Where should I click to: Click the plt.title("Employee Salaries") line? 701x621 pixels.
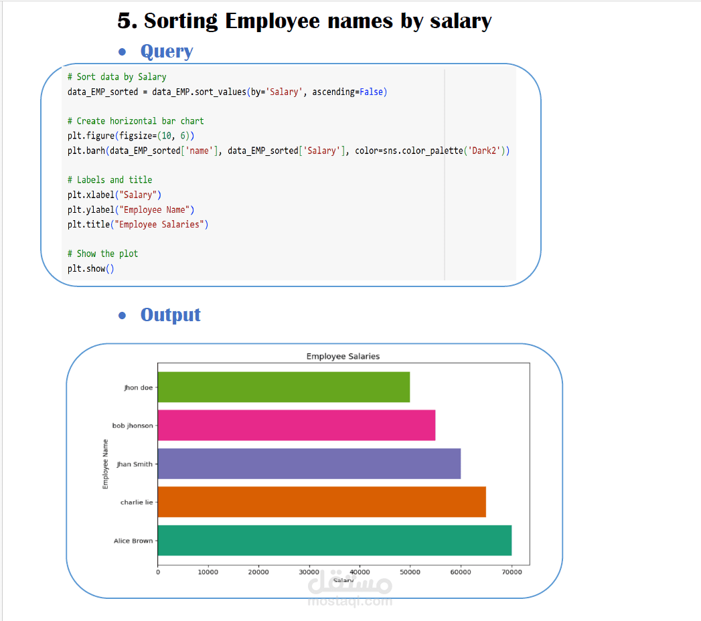click(138, 224)
